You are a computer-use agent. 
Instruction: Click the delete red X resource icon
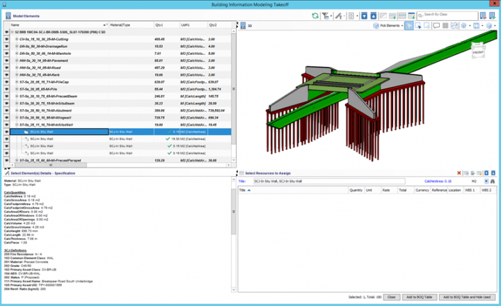tap(459, 172)
